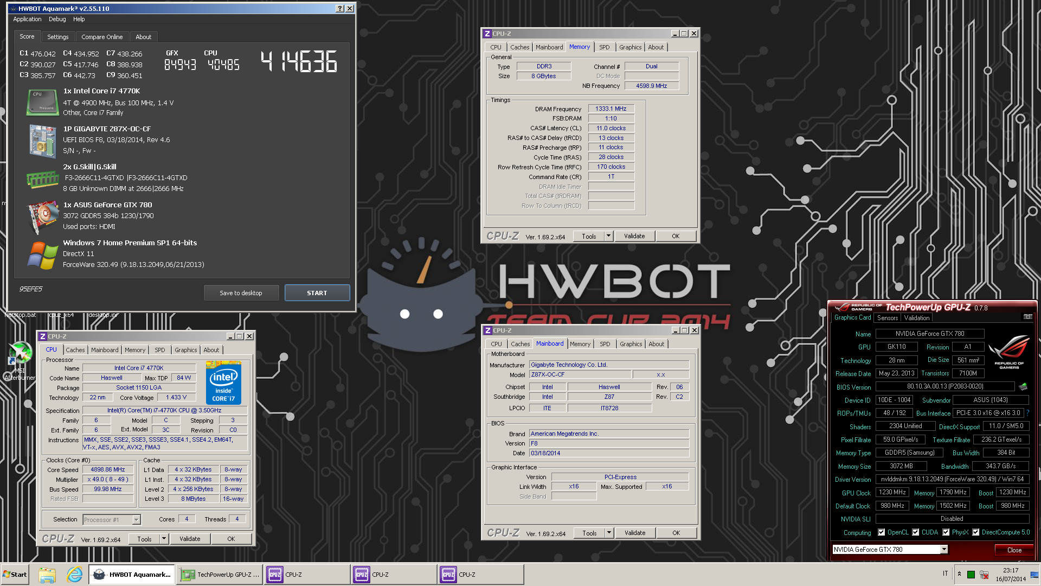Open Graphics tab in CPU-Z Mainboard window
1041x586 pixels.
pos(631,344)
